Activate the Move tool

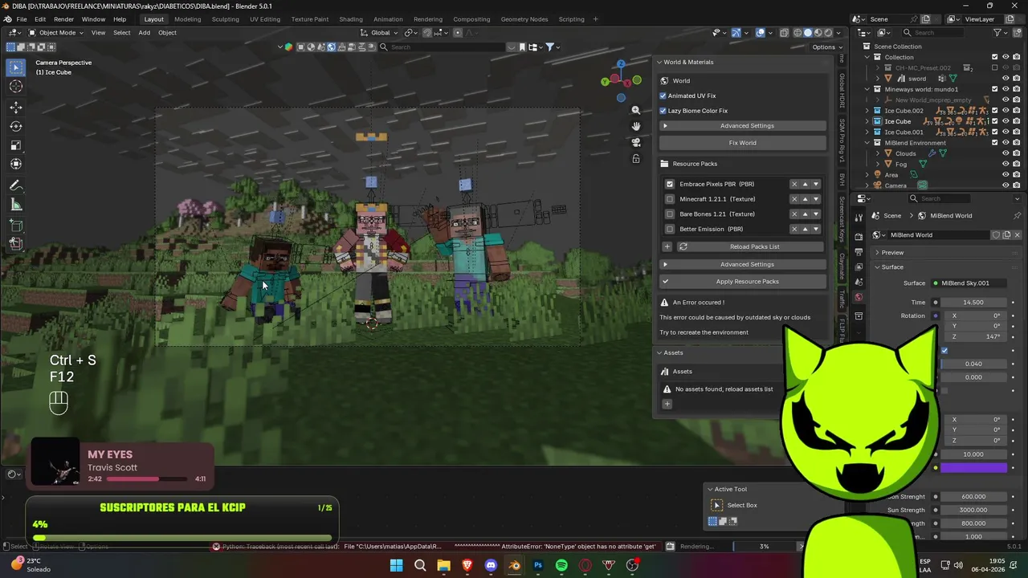click(16, 108)
